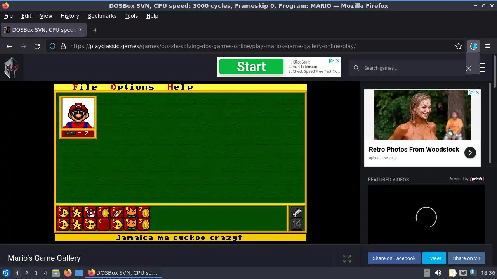The height and width of the screenshot is (279, 497).
Task: Select 3 coin card next to mushroom card
Action: coord(103,212)
